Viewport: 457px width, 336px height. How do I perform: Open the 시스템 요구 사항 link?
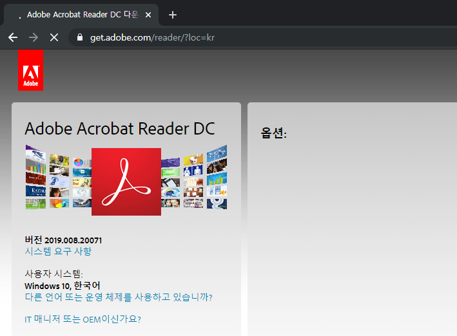(58, 251)
